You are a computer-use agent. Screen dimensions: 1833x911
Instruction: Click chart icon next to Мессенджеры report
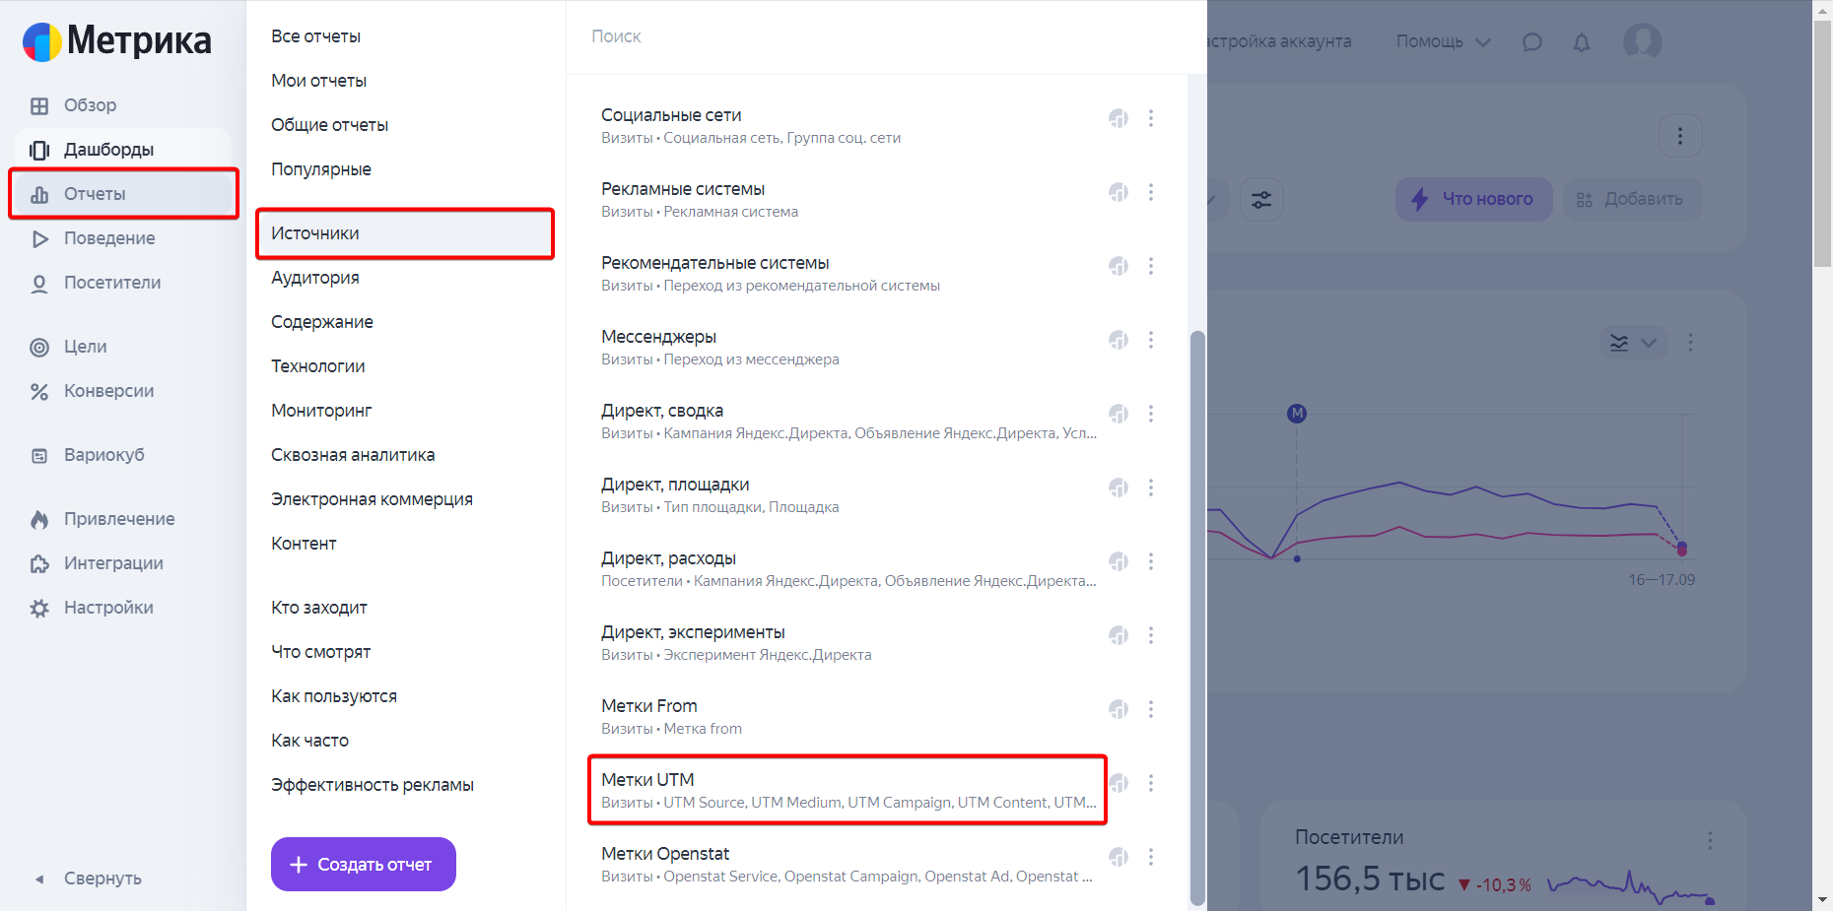1119,340
